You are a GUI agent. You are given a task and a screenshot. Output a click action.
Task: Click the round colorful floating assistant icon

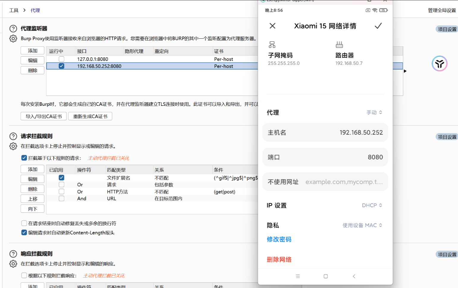(439, 63)
